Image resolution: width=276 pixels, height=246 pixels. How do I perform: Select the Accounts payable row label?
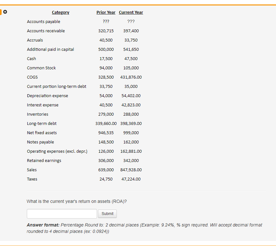click(x=43, y=21)
